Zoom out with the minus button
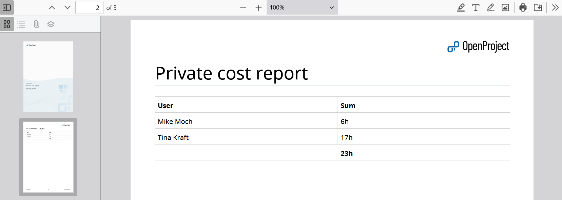Image resolution: width=562 pixels, height=200 pixels. point(243,7)
